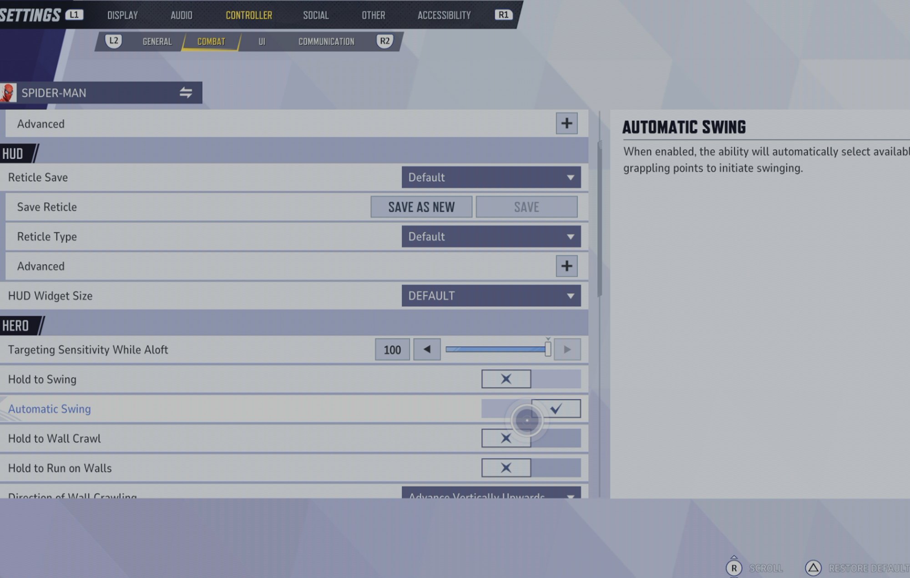Click the Save As New button
This screenshot has width=910, height=578.
(x=421, y=207)
